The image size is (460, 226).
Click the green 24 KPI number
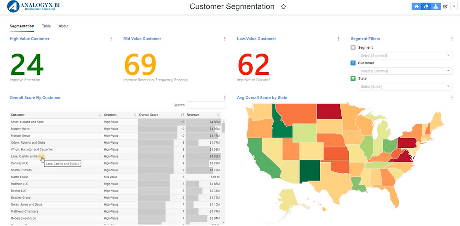(27, 65)
